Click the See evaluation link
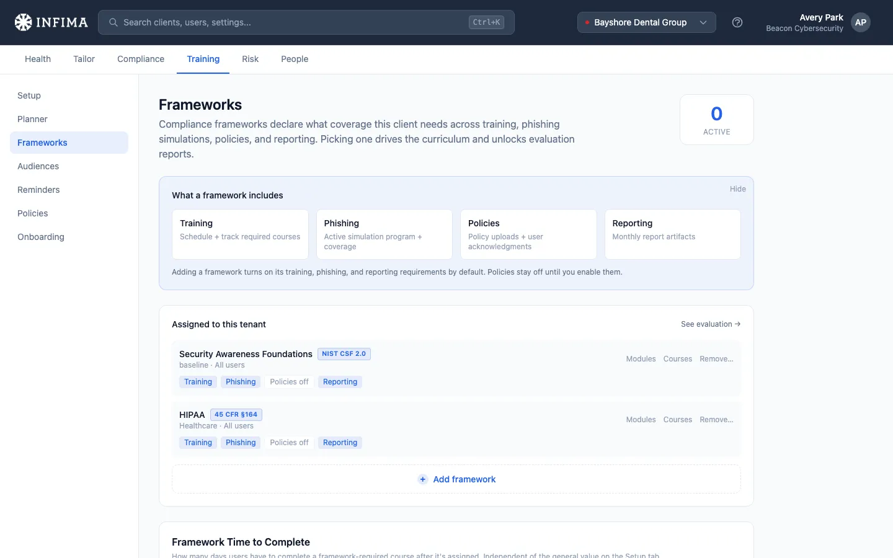 [711, 324]
